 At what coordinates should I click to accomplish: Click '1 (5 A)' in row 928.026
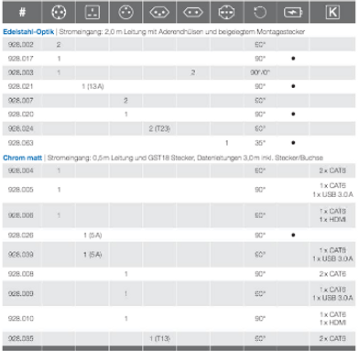pos(92,236)
